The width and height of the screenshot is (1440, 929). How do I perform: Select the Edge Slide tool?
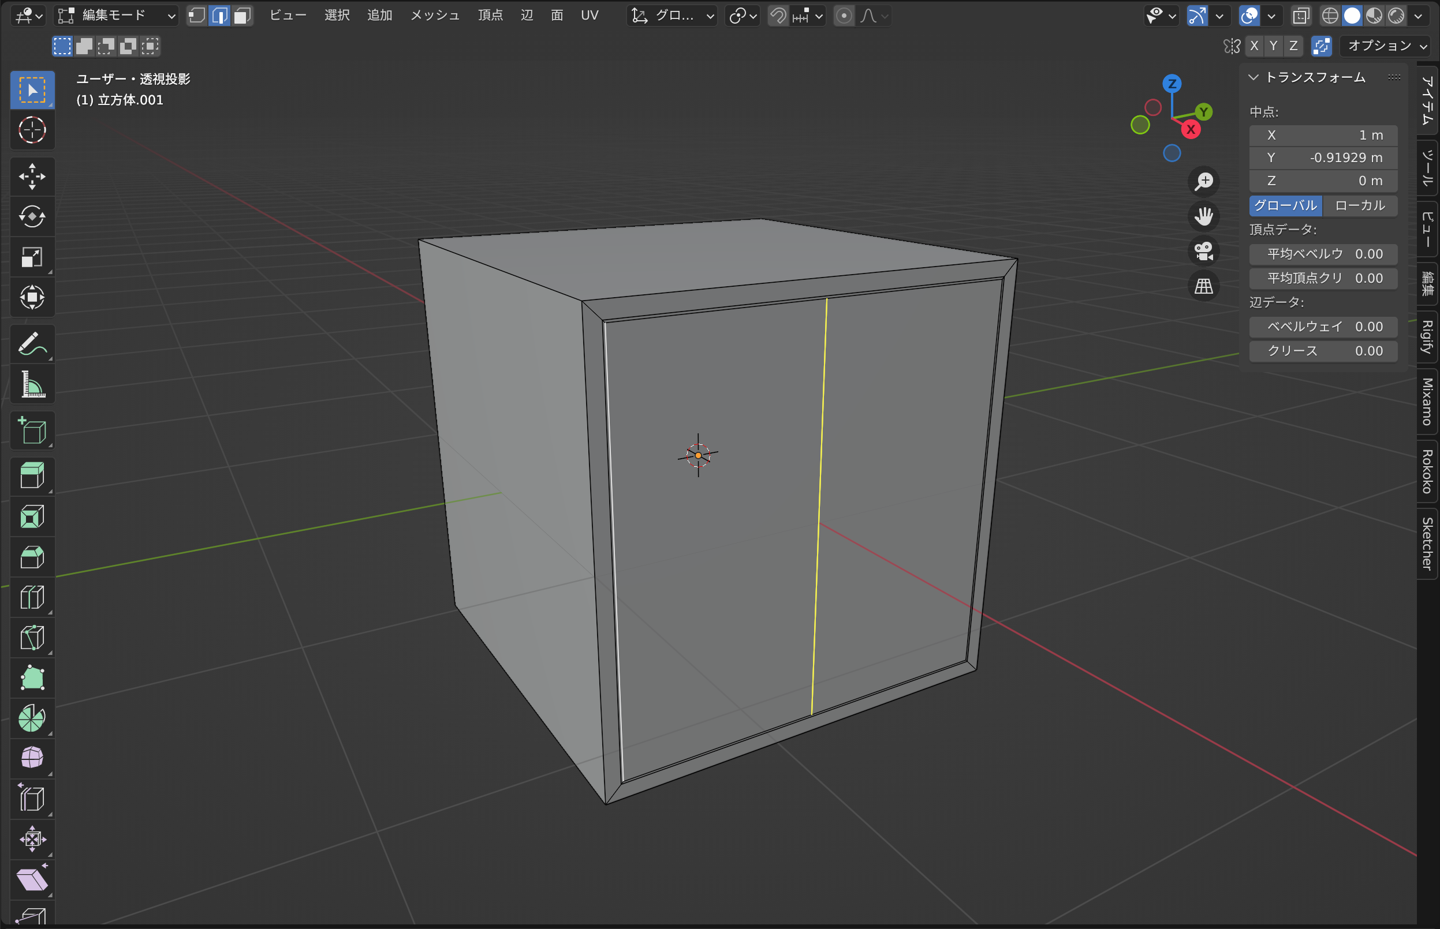pyautogui.click(x=32, y=799)
